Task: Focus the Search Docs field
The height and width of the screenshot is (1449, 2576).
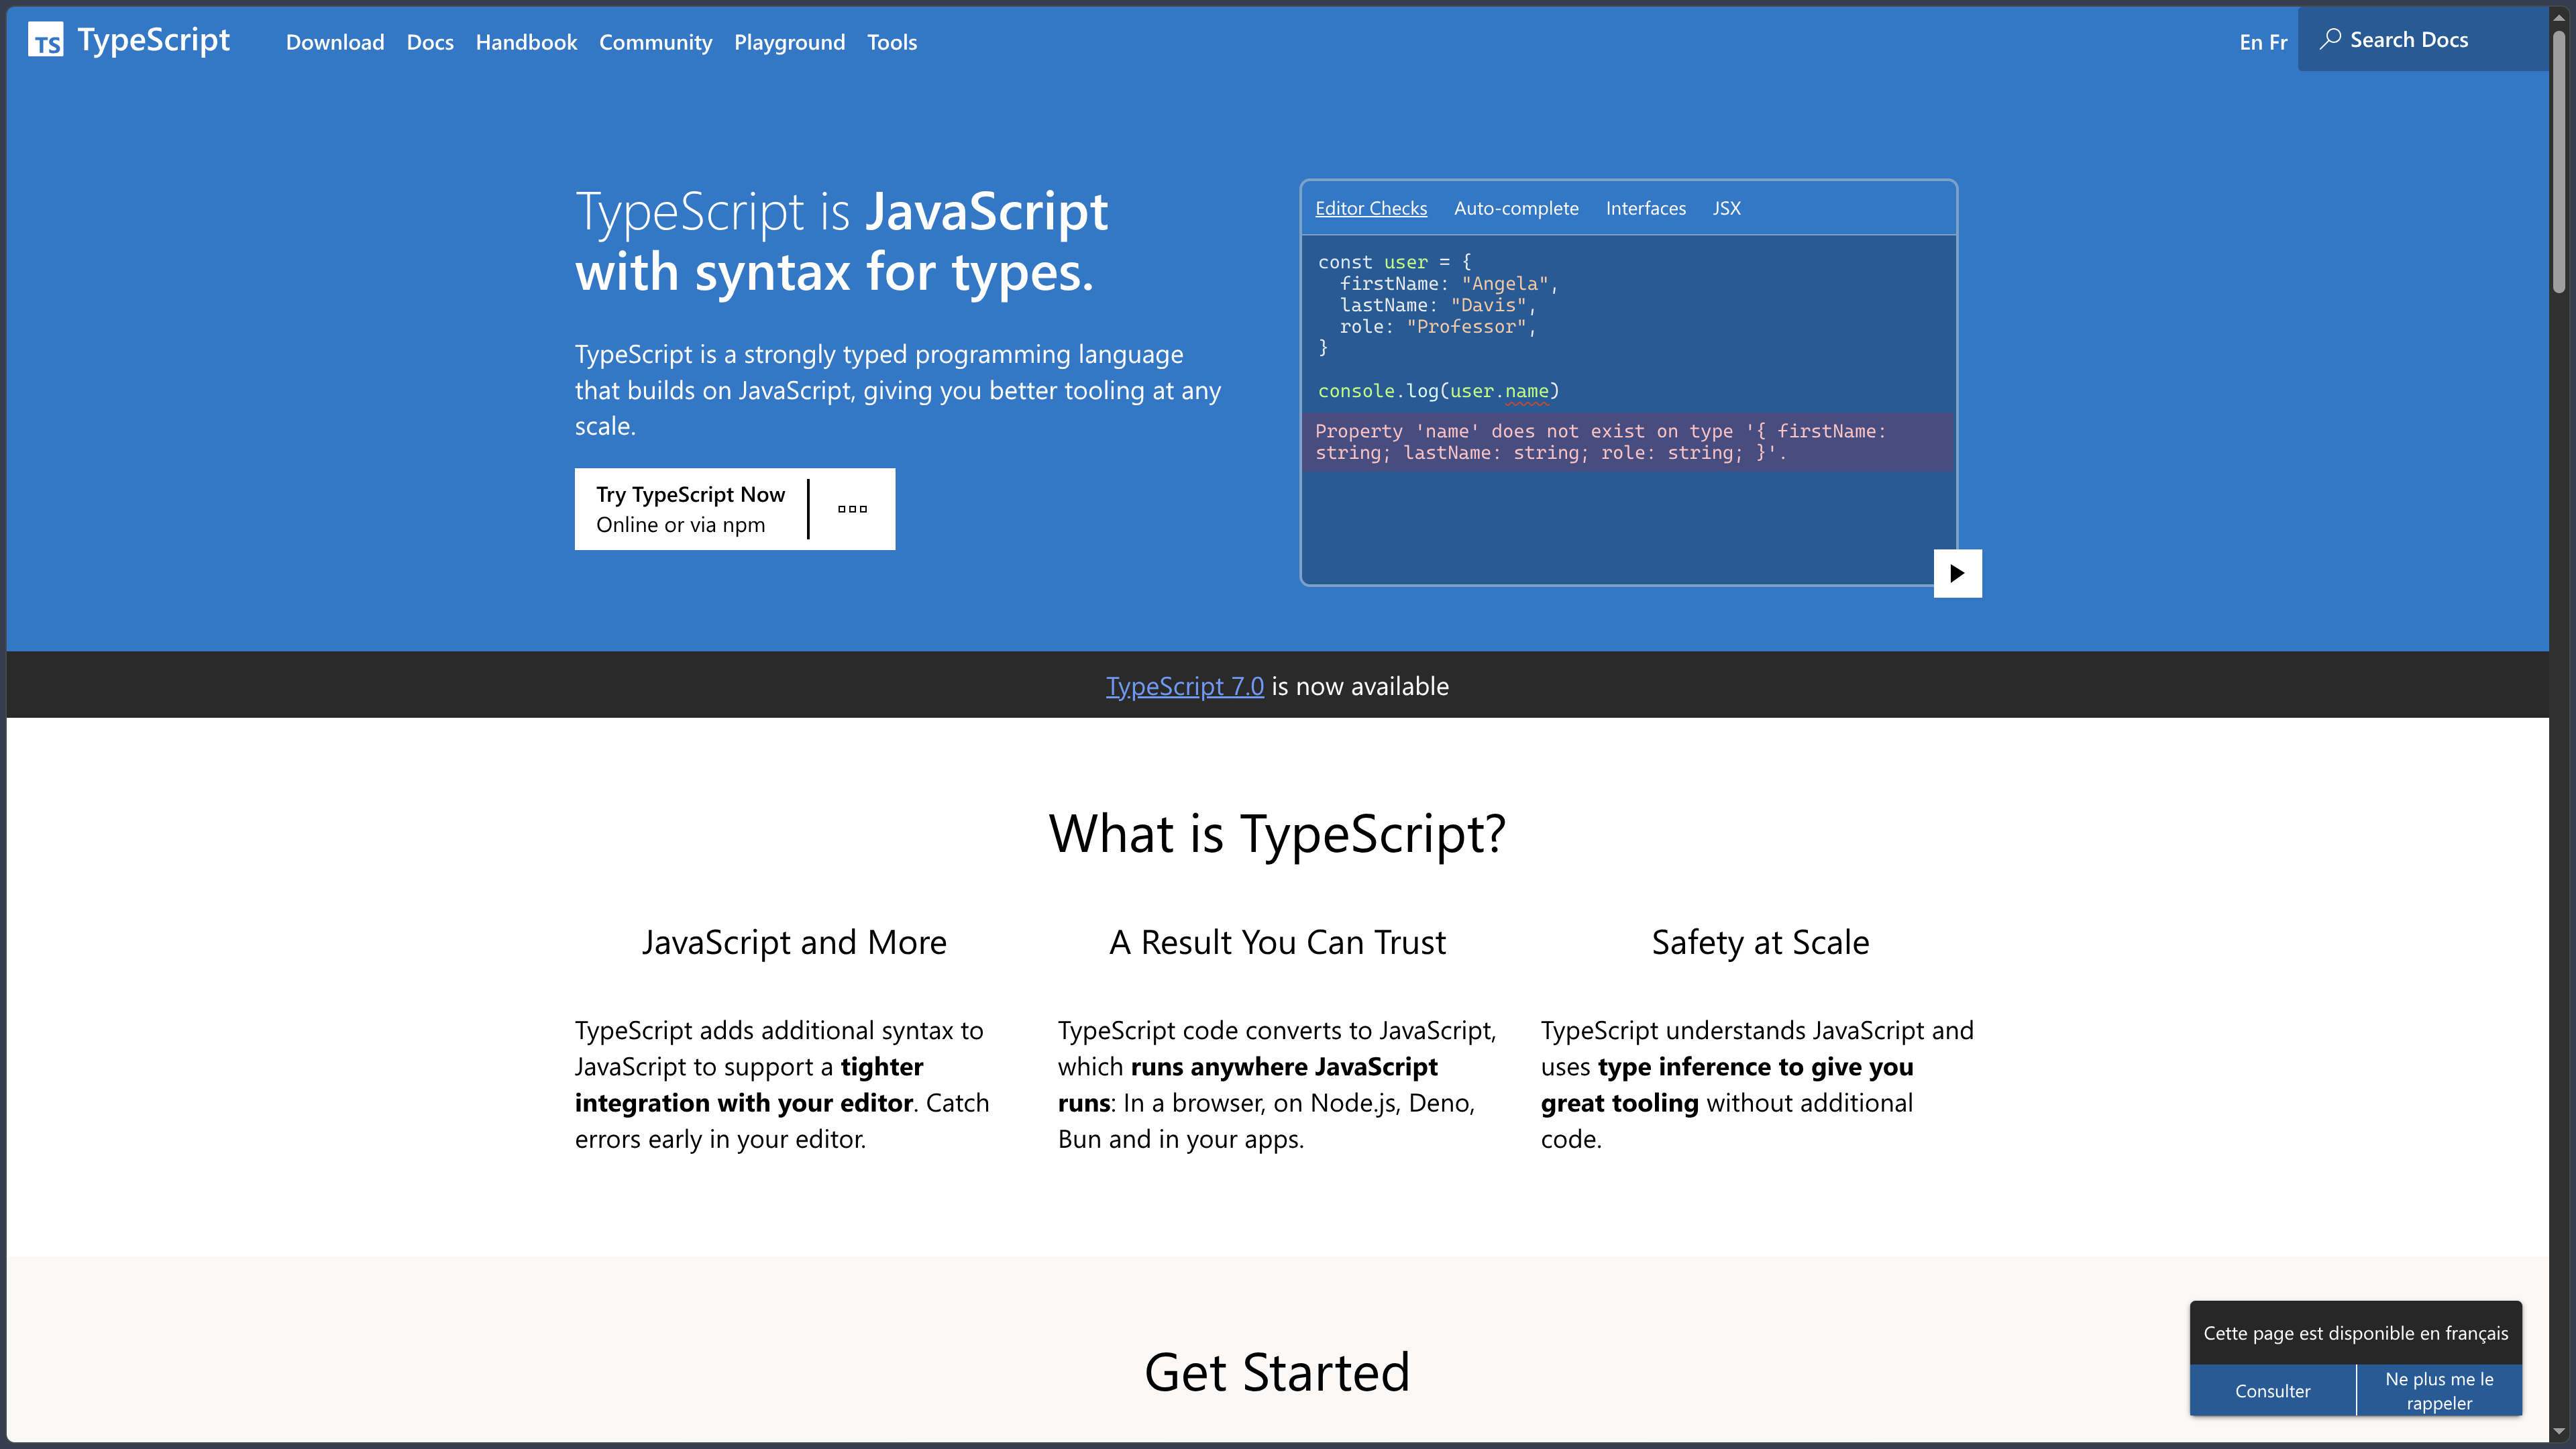Action: coord(2422,39)
